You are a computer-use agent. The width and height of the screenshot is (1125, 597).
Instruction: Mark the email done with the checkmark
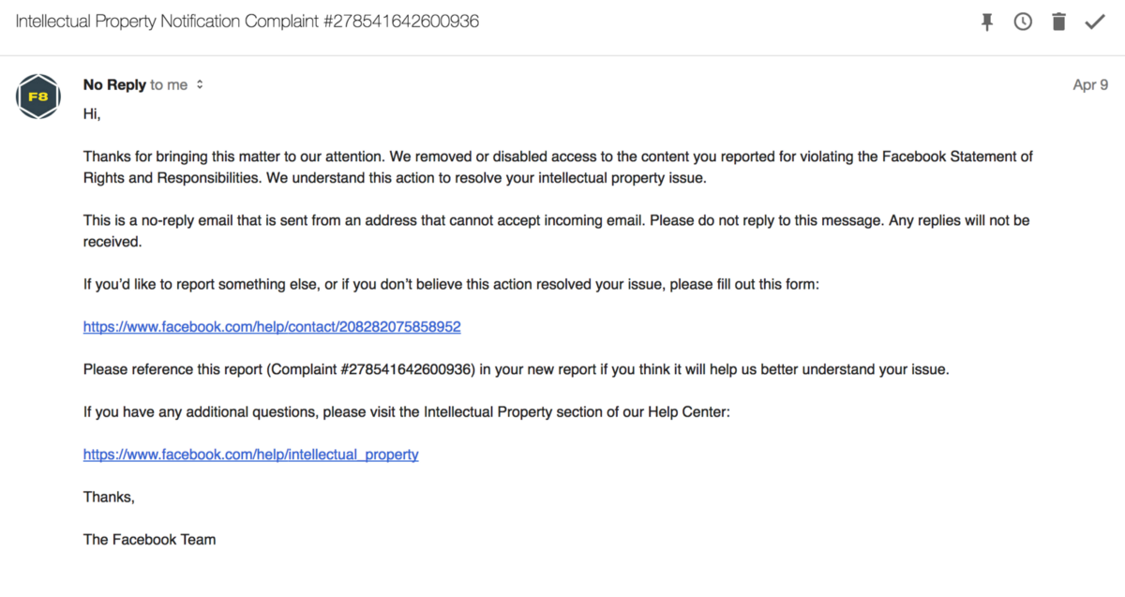click(1095, 22)
